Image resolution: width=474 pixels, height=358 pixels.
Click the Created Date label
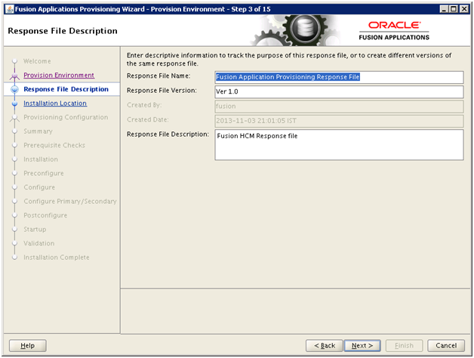pyautogui.click(x=147, y=119)
